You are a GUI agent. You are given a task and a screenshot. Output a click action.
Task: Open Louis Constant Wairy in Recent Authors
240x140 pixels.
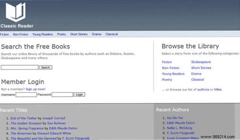(x=183, y=138)
